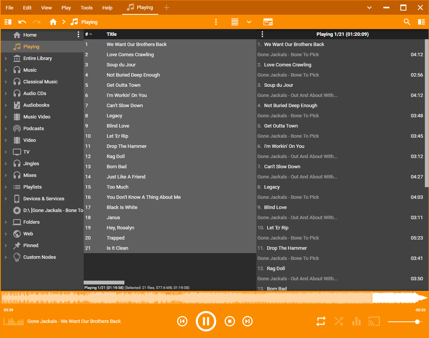This screenshot has height=338, width=429.
Task: Toggle shuffle playback
Action: (x=339, y=321)
